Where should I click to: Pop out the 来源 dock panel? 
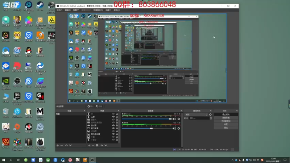(x=119, y=111)
